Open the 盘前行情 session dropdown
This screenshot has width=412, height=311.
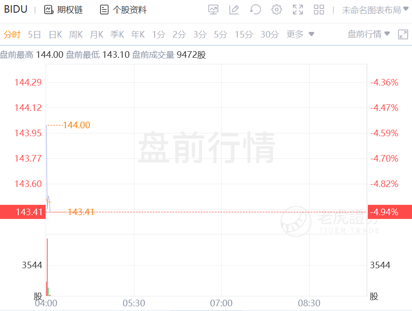tap(368, 34)
